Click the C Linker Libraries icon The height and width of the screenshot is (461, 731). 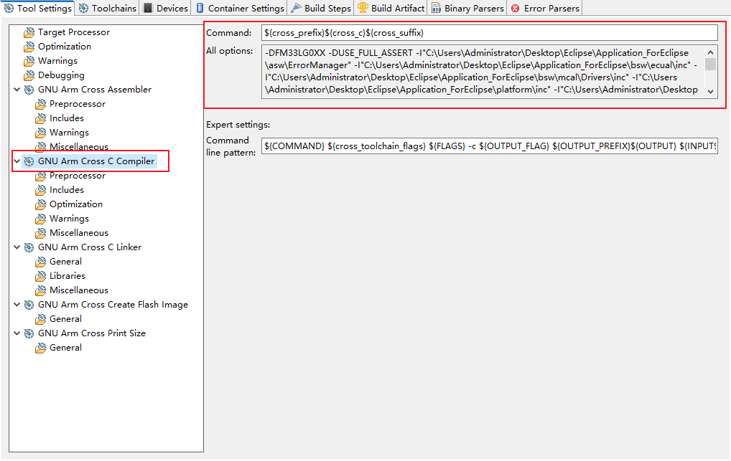point(40,277)
